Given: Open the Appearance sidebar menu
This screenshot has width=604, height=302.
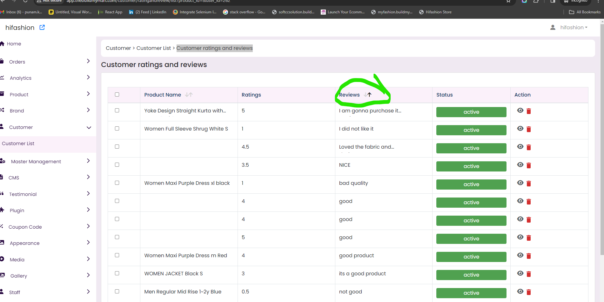Looking at the screenshot, I should 25,243.
